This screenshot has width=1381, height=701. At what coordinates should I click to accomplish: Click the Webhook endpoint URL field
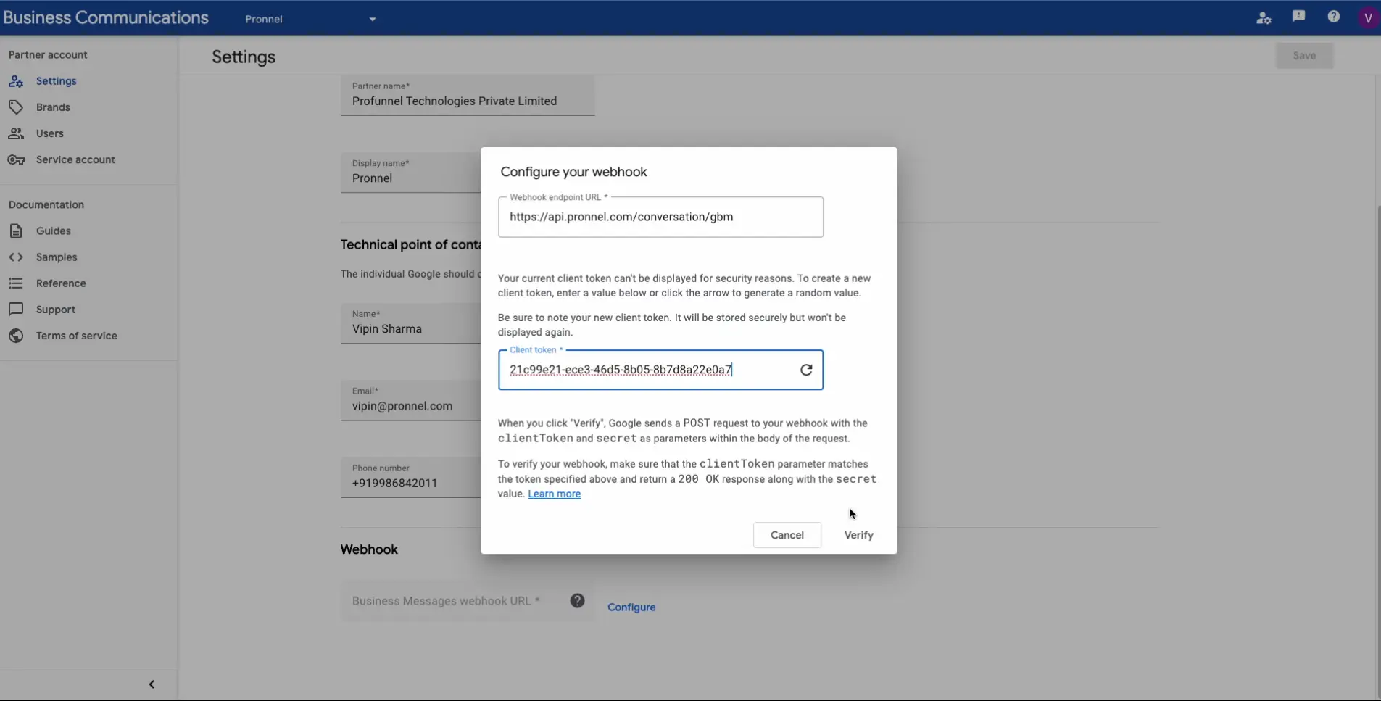[660, 217]
